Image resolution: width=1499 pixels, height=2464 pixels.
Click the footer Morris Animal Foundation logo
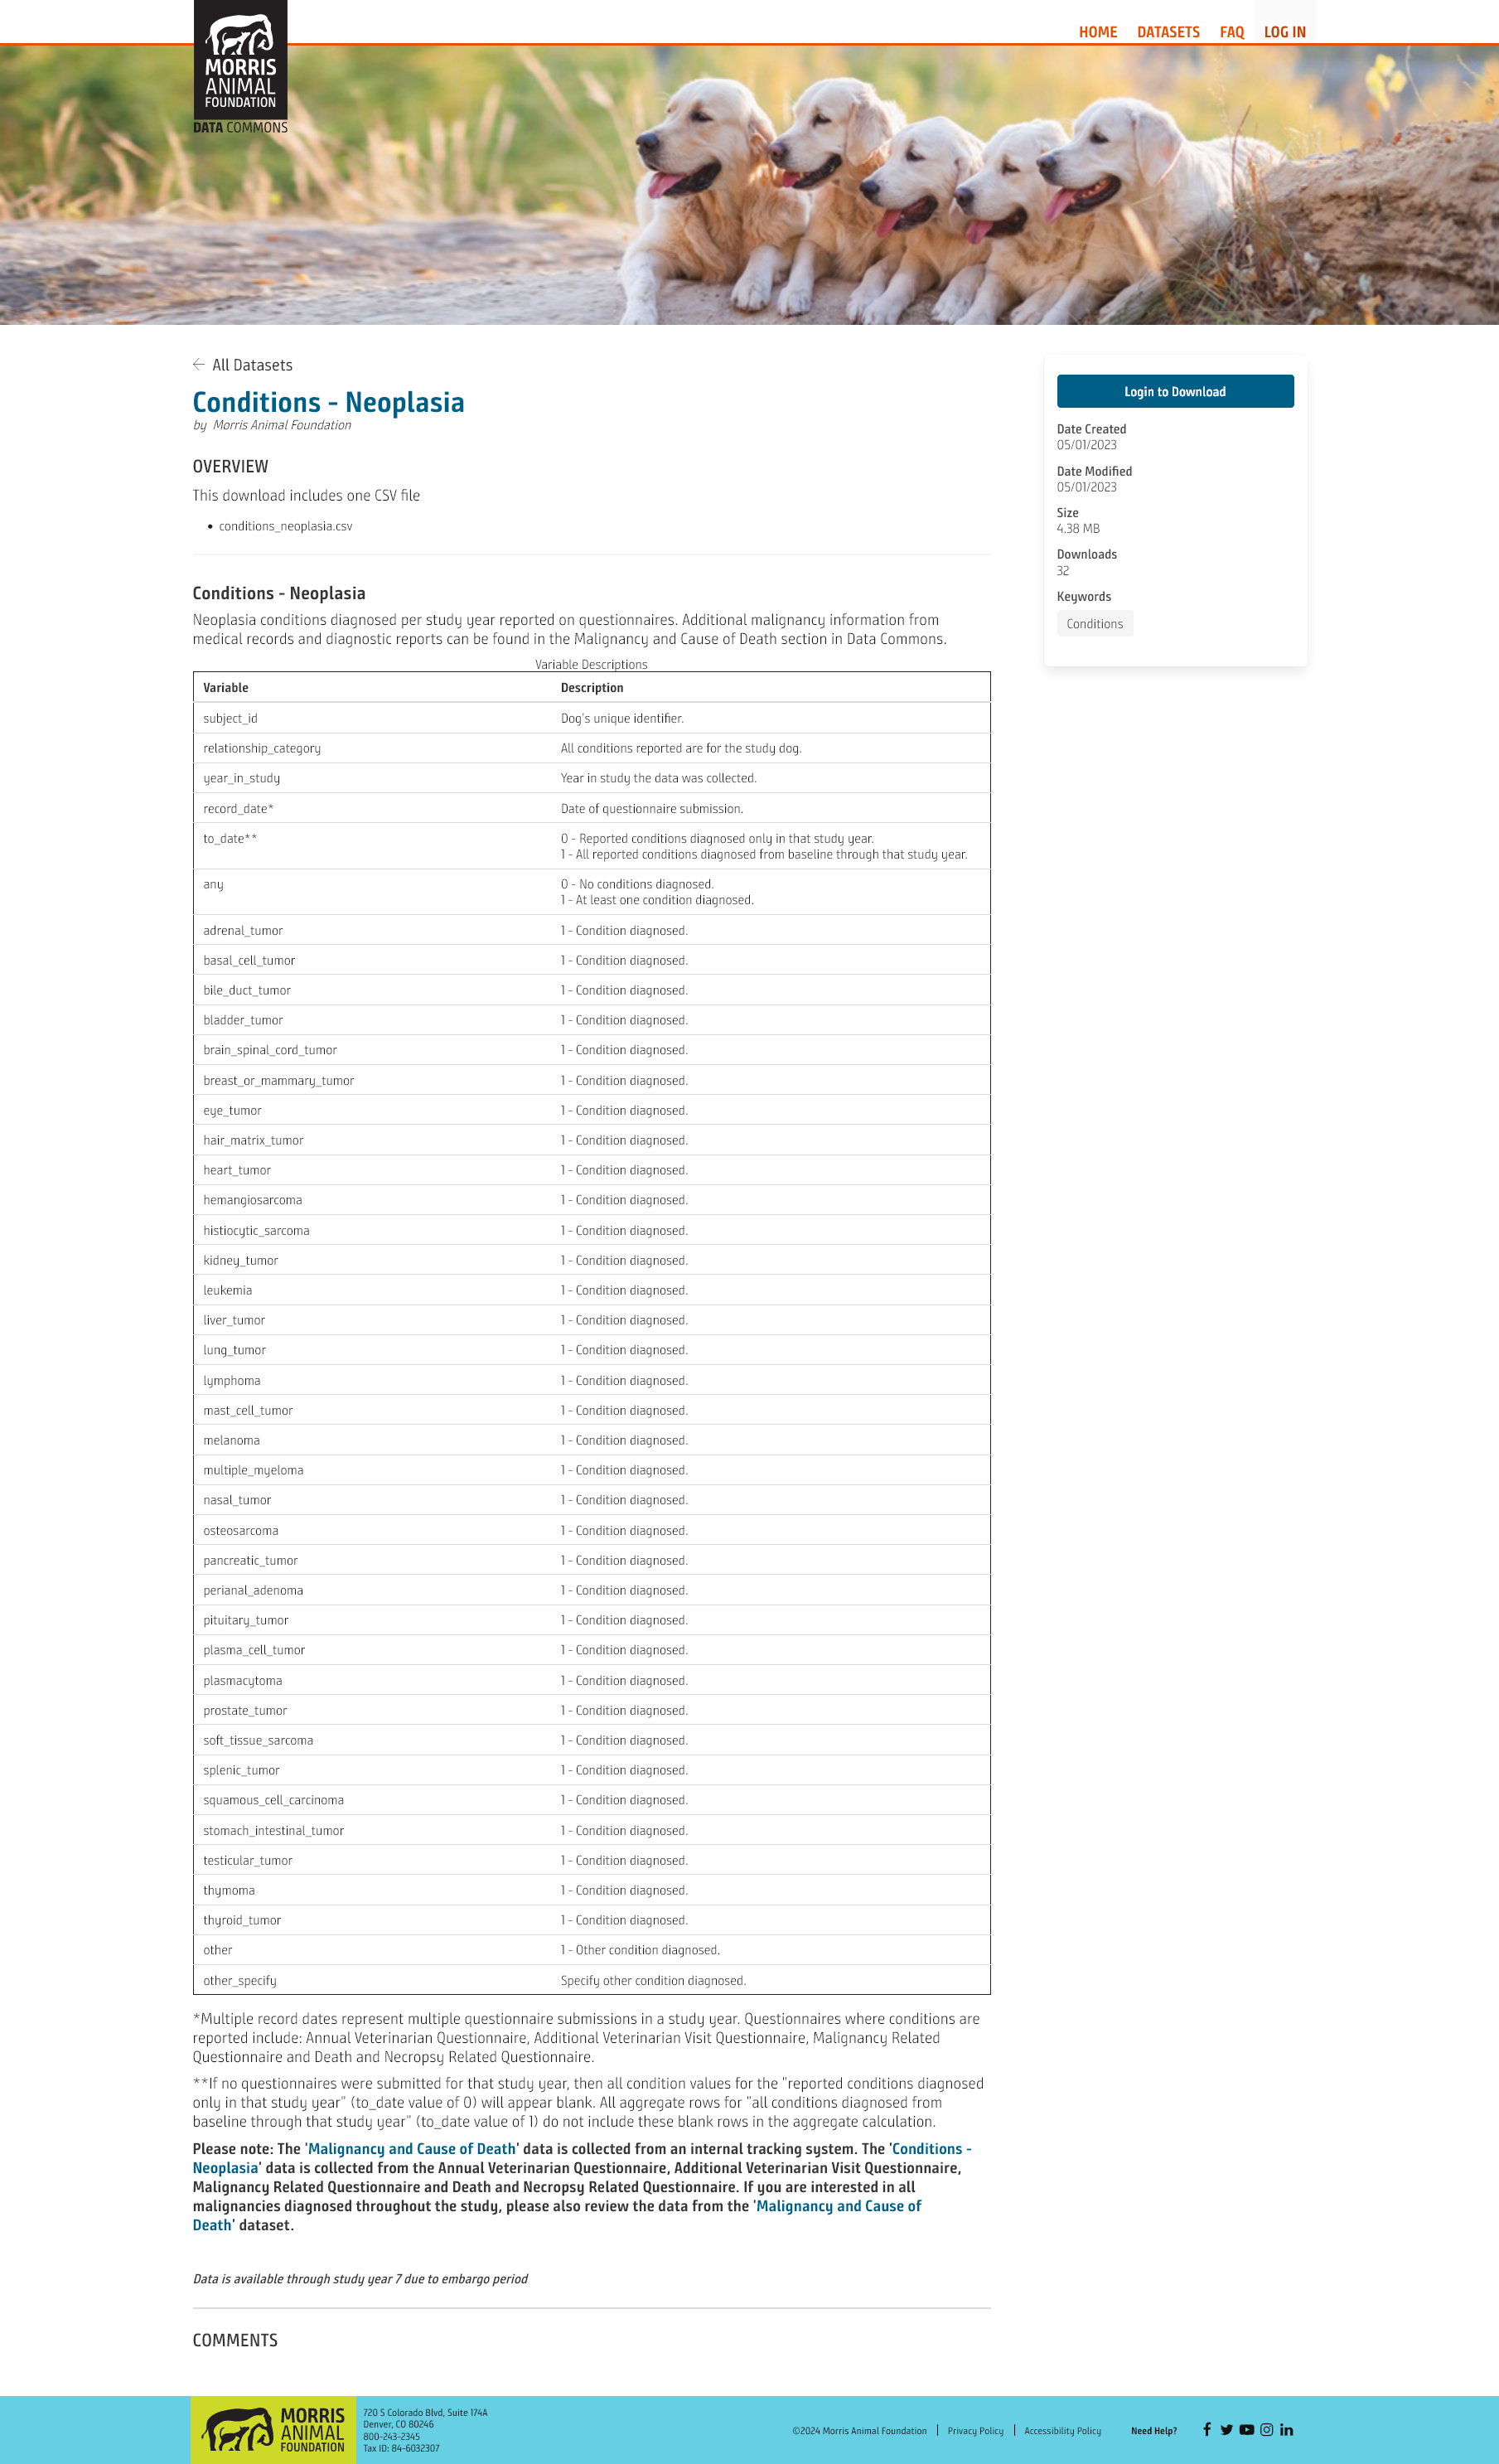pos(273,2429)
